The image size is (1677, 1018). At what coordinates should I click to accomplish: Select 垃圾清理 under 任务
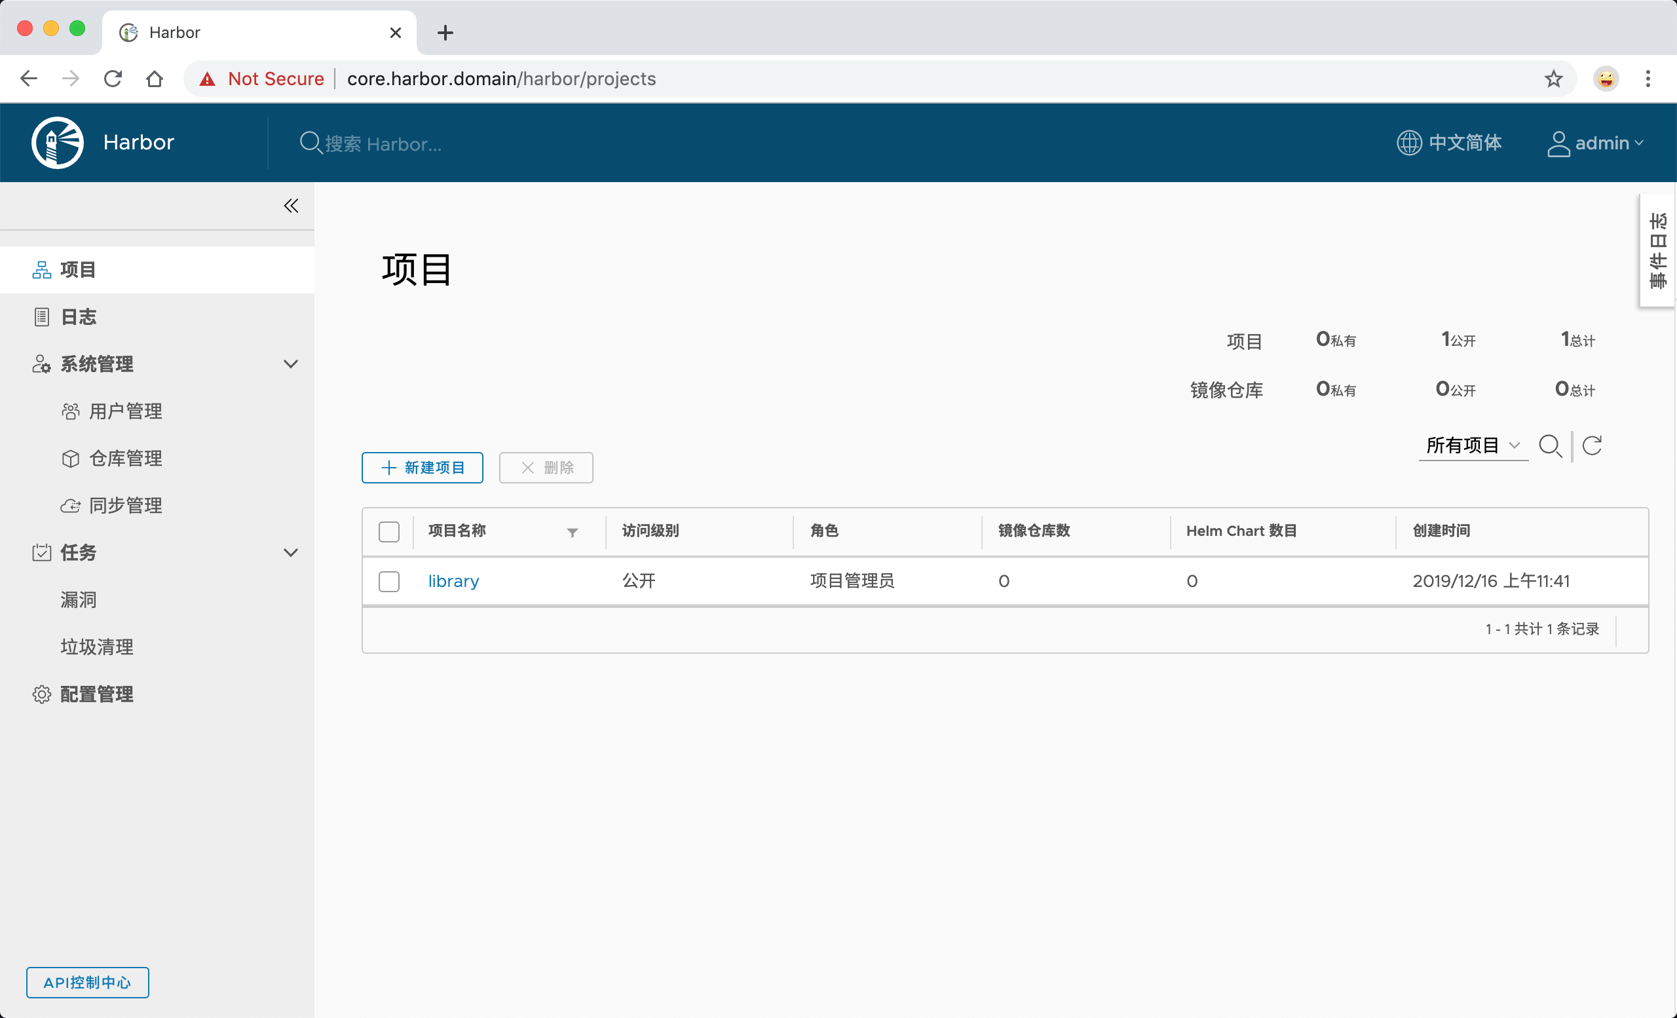(97, 647)
